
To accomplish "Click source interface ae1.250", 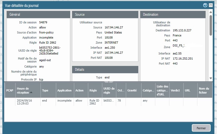I will (x=110, y=48).
